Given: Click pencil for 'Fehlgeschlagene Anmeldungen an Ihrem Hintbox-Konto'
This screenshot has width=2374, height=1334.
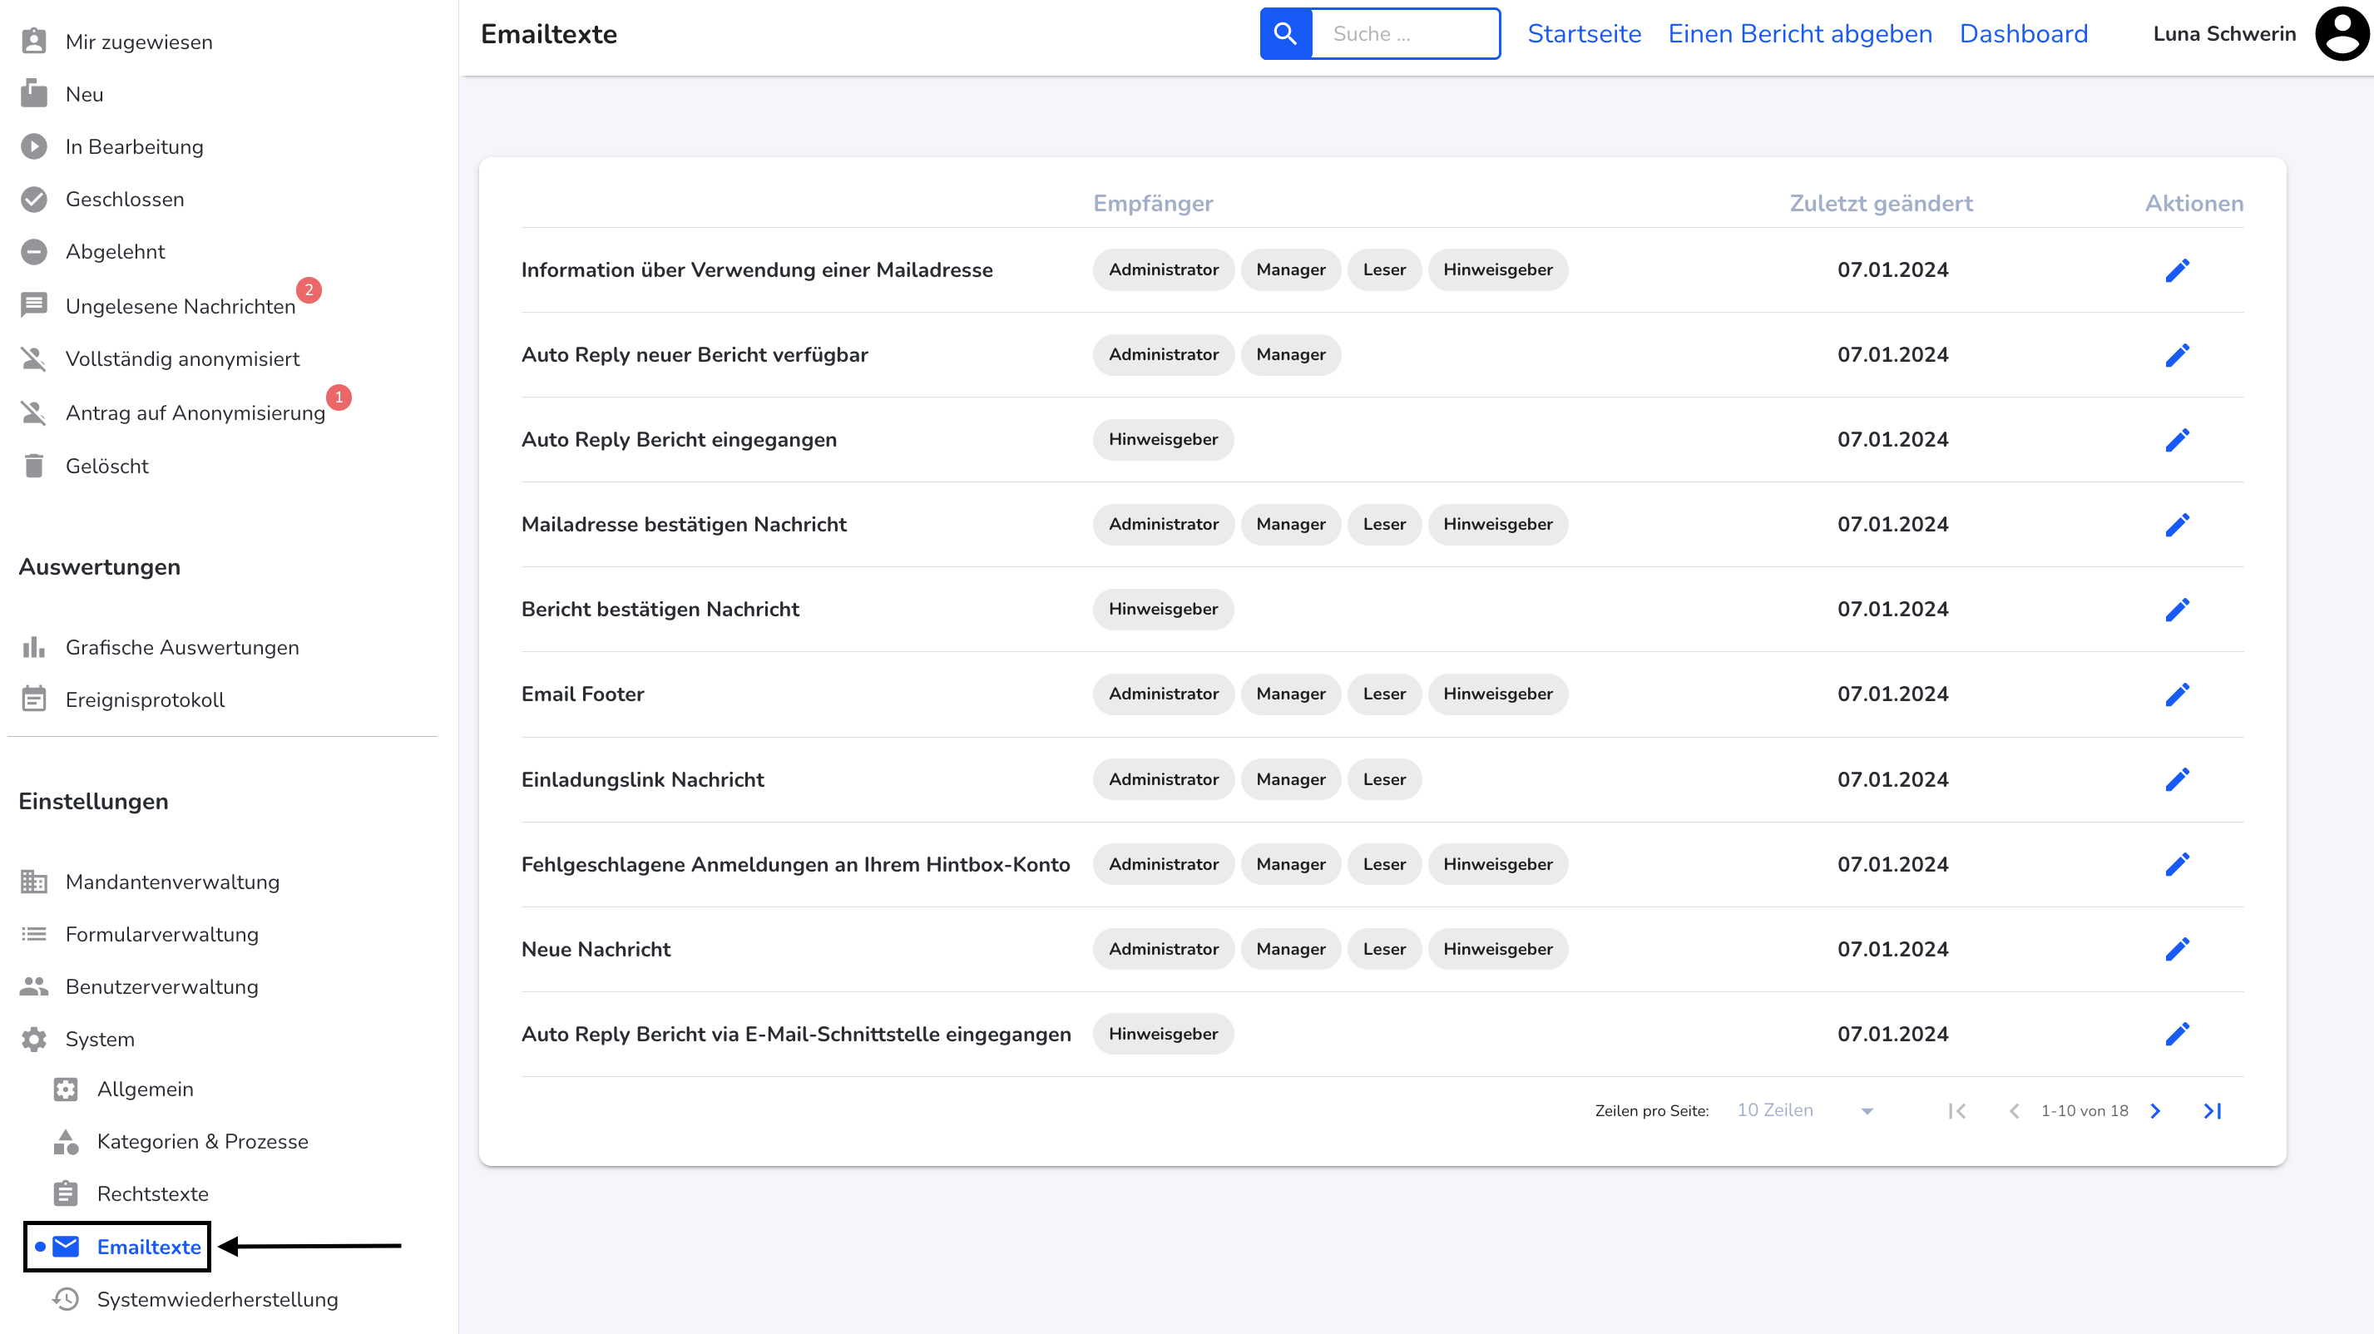Looking at the screenshot, I should [2177, 864].
